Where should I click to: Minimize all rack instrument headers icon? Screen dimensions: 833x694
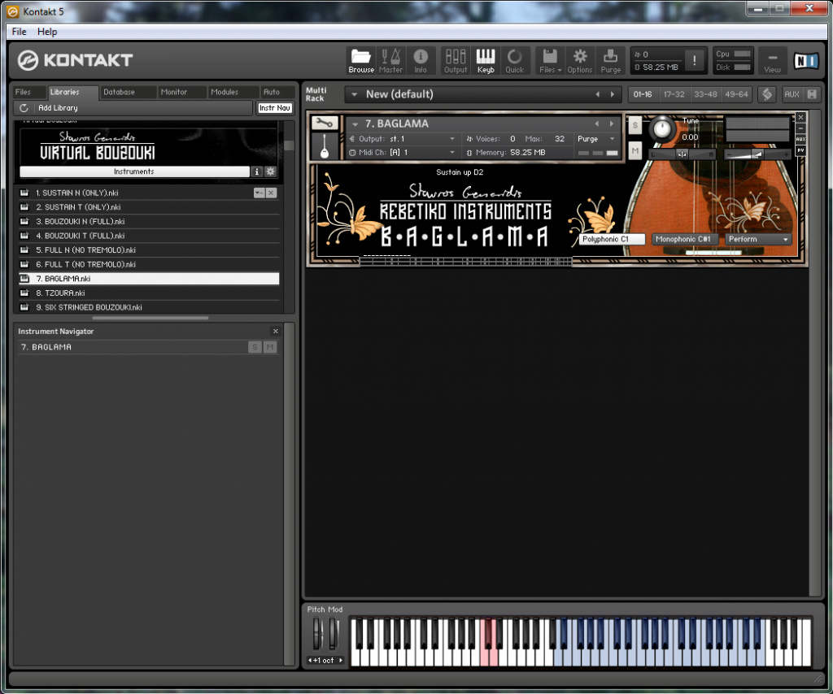pyautogui.click(x=812, y=94)
